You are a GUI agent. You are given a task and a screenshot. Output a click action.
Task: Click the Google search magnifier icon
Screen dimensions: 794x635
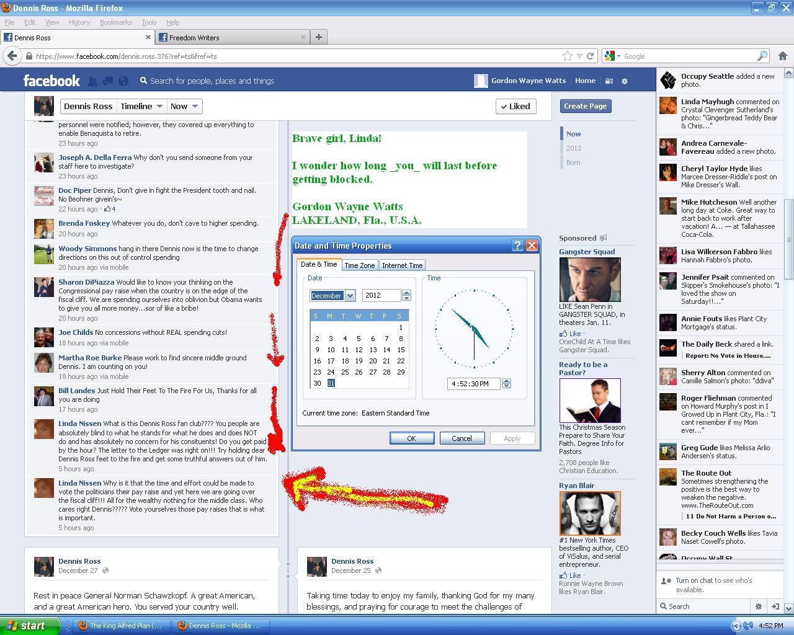click(x=762, y=56)
